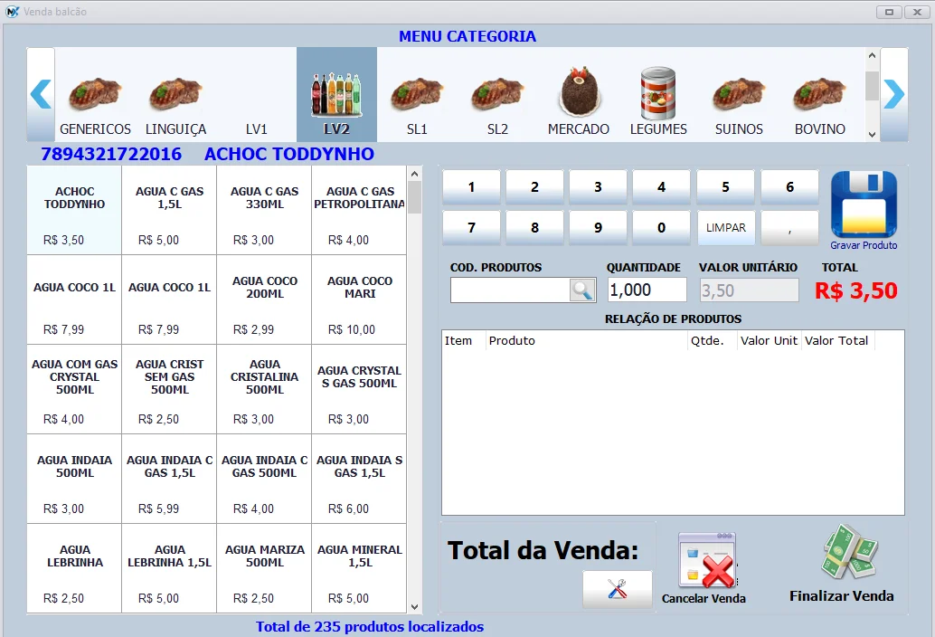Select product AGUA C GAS 330ML
Image resolution: width=935 pixels, height=637 pixels.
[264, 211]
